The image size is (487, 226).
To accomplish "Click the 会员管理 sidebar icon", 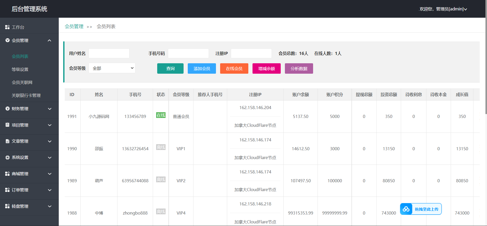I will pyautogui.click(x=7, y=40).
